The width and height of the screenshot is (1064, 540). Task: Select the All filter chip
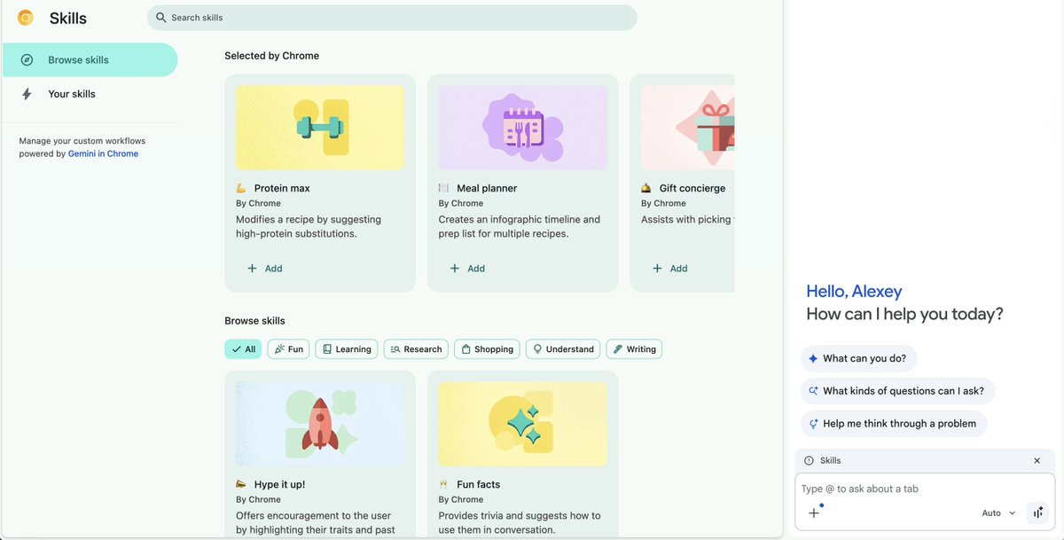243,349
